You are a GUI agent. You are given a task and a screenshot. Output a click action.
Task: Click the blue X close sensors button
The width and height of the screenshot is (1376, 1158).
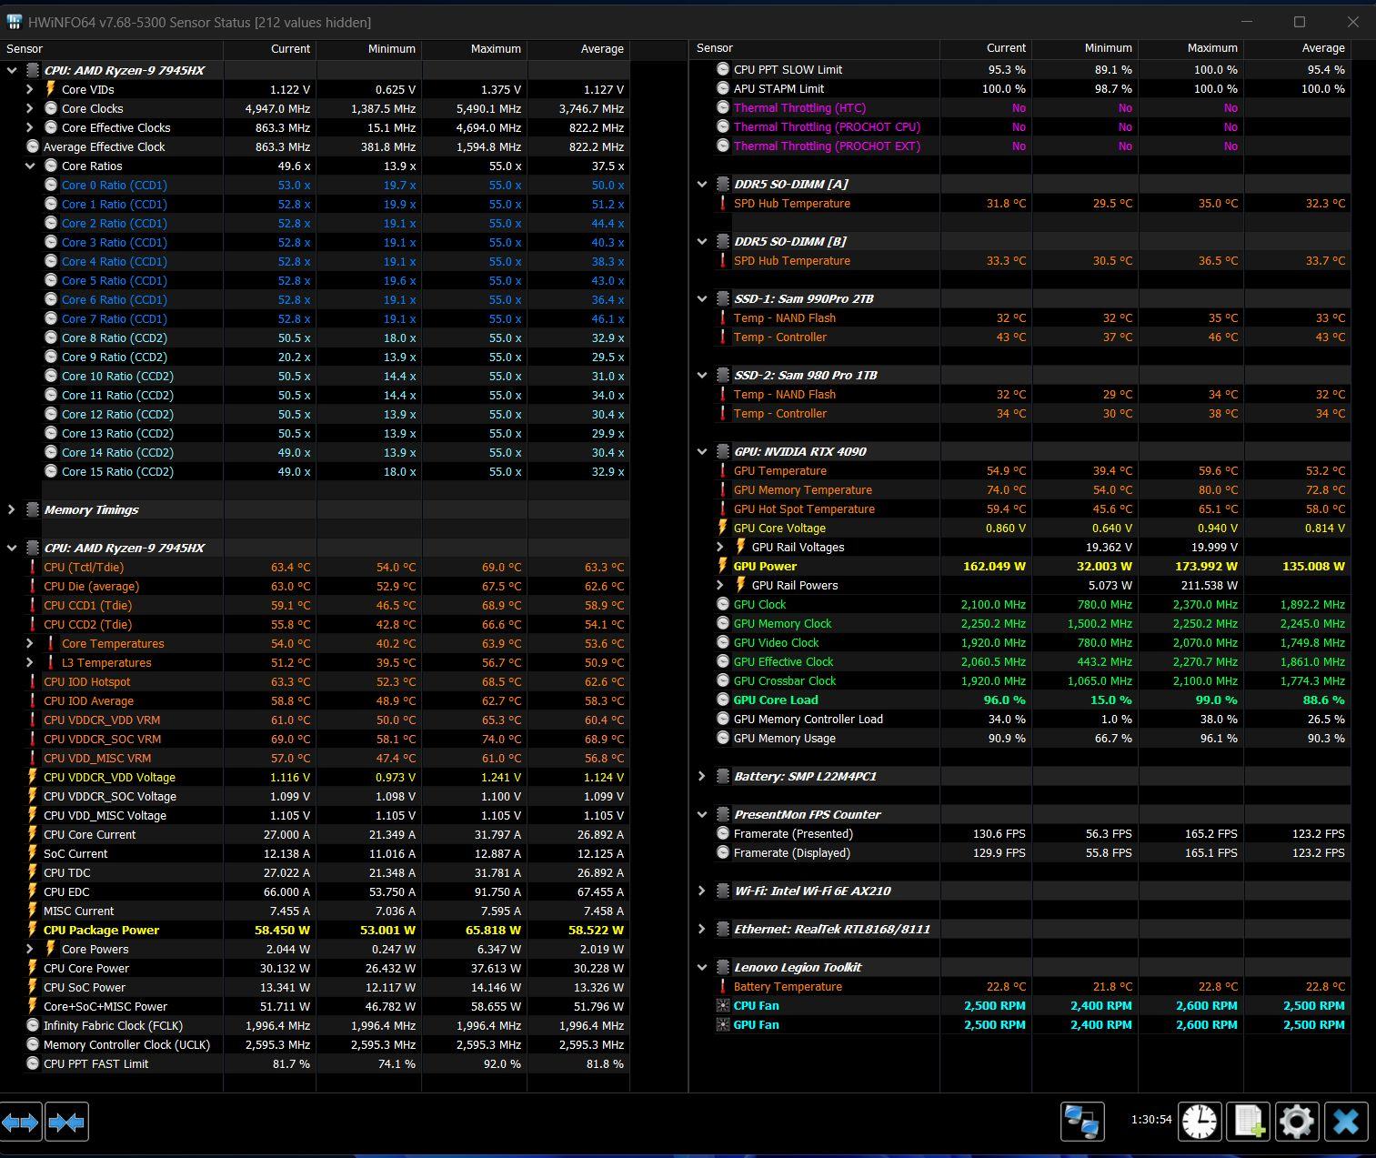pos(1346,1122)
